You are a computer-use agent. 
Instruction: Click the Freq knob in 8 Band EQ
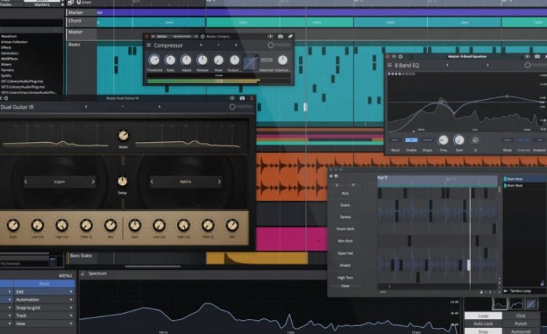click(443, 139)
